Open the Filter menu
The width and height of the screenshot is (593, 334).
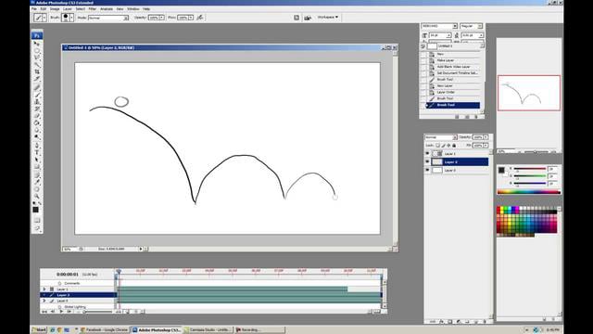click(93, 8)
